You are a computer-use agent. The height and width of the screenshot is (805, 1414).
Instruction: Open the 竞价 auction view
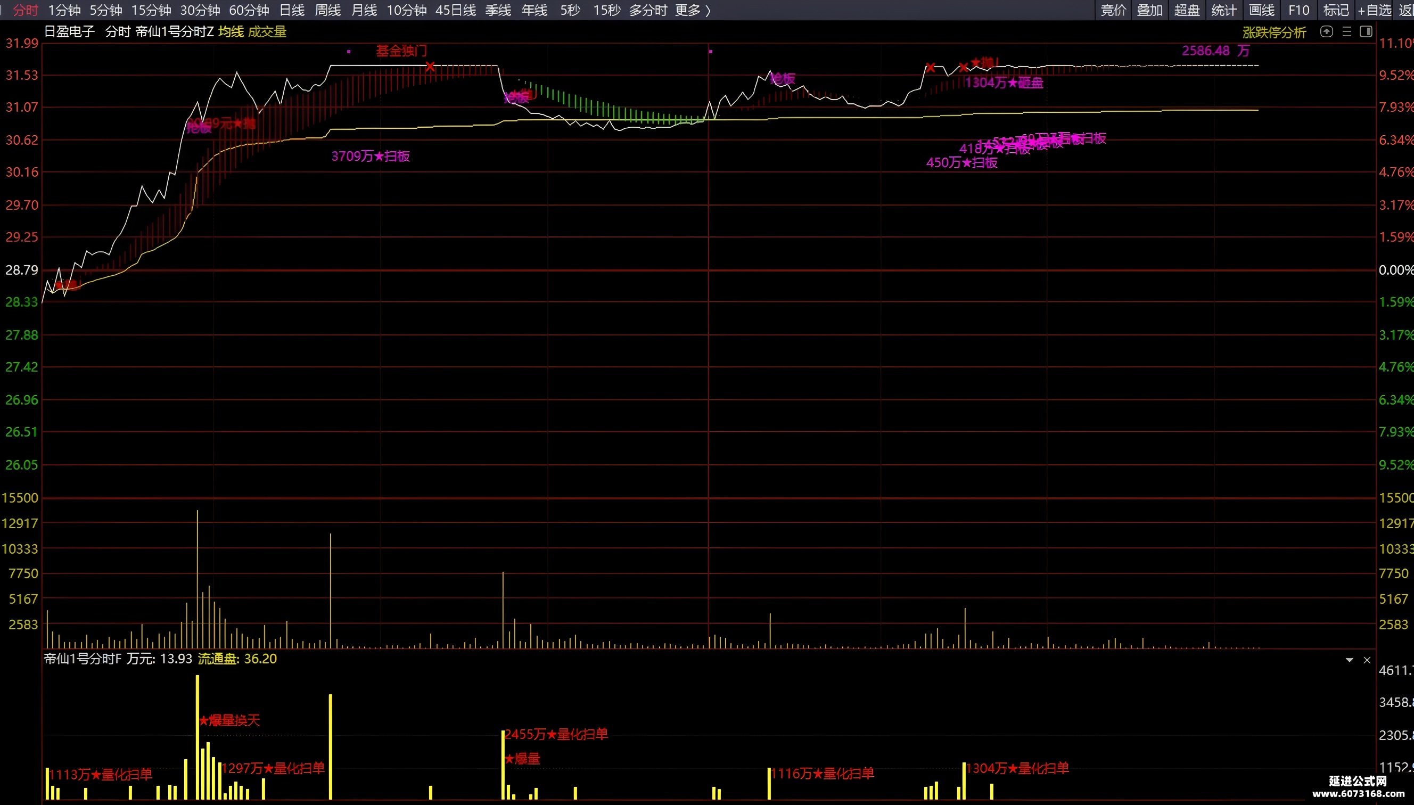1113,10
